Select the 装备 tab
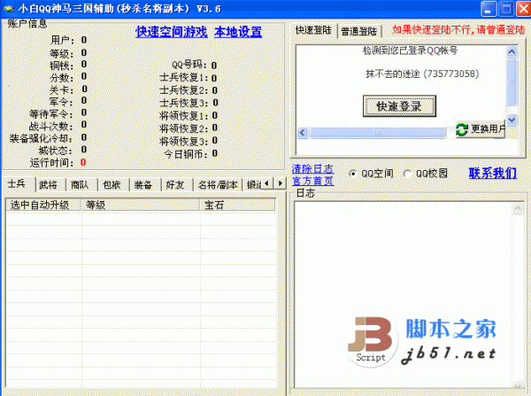This screenshot has height=396, width=531. [143, 185]
